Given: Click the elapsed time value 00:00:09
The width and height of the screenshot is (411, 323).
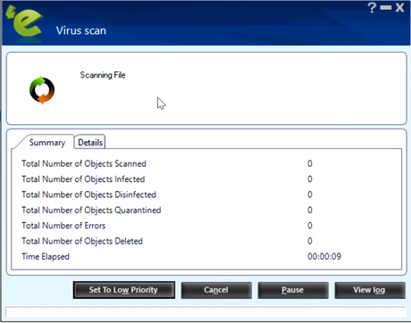Looking at the screenshot, I should click(324, 256).
